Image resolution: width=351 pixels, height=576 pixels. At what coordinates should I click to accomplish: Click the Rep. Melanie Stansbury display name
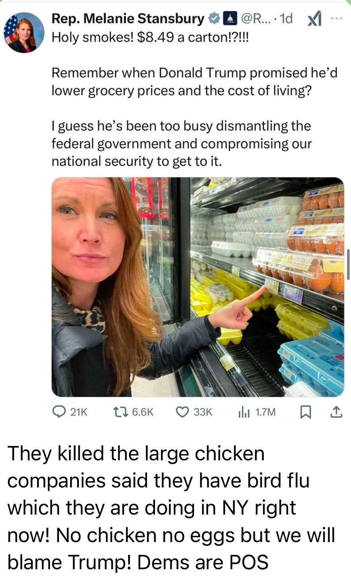(128, 18)
